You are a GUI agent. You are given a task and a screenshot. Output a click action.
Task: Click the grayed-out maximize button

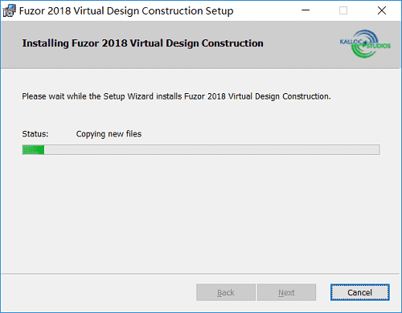tap(343, 10)
